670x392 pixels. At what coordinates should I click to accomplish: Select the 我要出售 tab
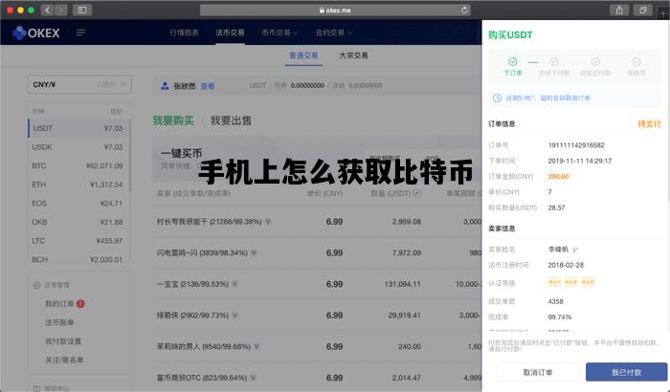(231, 120)
